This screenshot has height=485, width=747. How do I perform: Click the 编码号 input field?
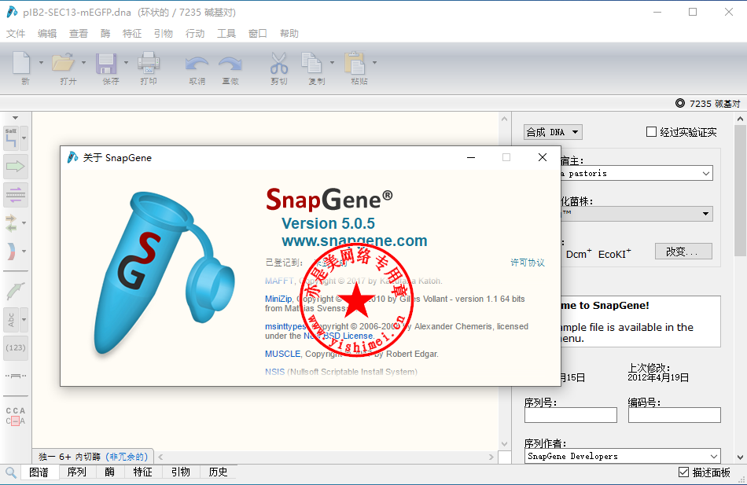674,415
